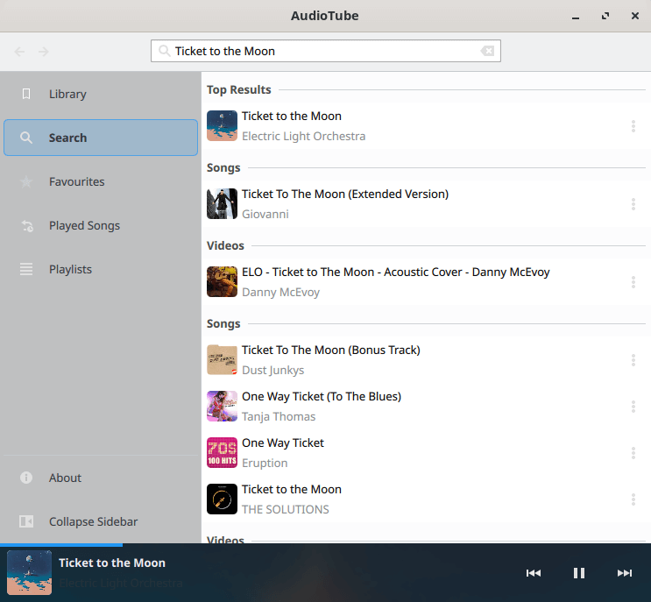
Task: Click the 70s 100 Hits album thumbnail
Action: tap(223, 453)
